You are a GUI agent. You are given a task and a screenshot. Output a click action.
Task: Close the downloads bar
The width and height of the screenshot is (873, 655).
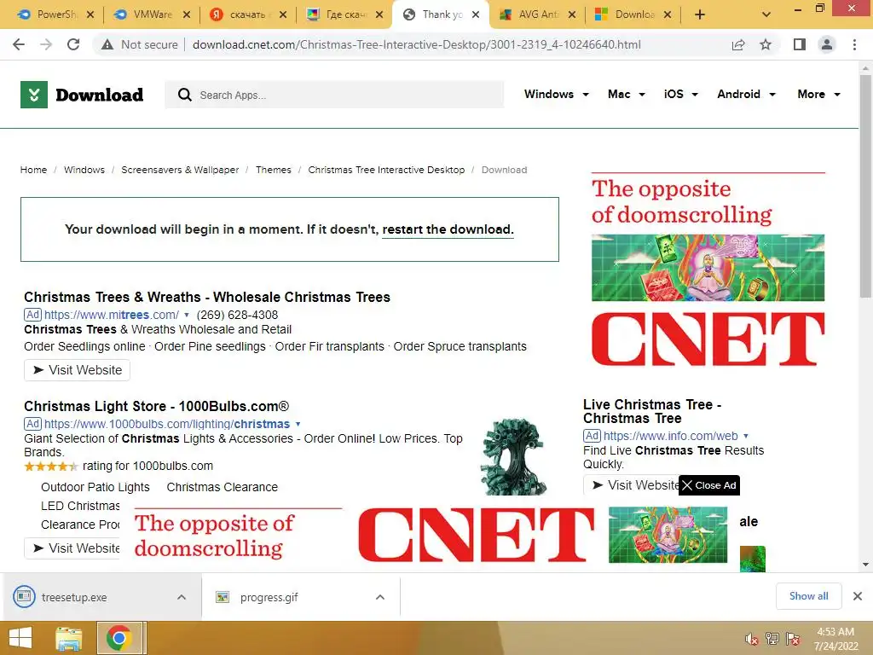pos(858,596)
